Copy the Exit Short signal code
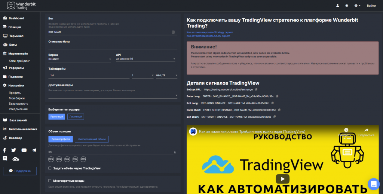The height and width of the screenshot is (194, 383). 275,117
